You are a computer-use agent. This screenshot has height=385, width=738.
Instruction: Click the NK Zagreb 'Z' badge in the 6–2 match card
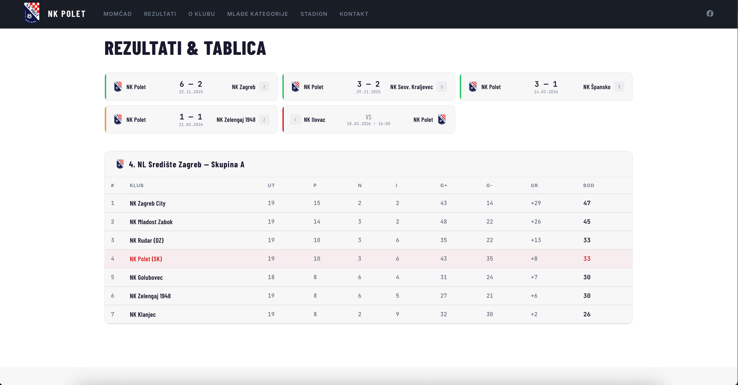(264, 87)
